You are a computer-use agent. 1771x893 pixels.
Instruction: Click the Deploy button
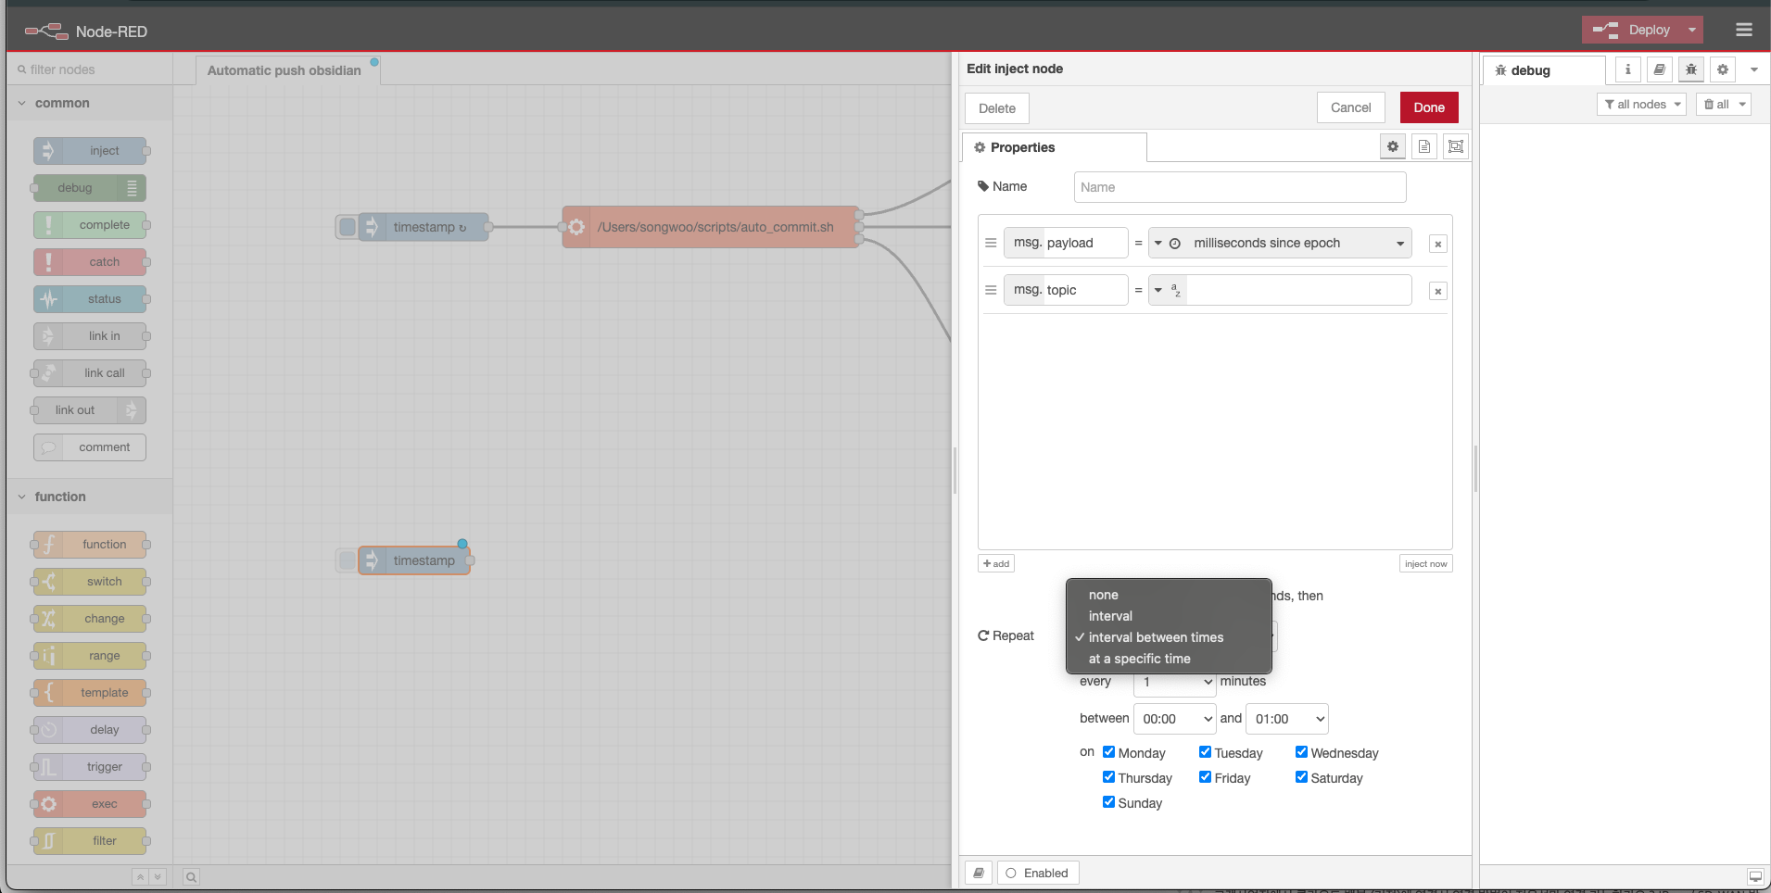pos(1632,30)
